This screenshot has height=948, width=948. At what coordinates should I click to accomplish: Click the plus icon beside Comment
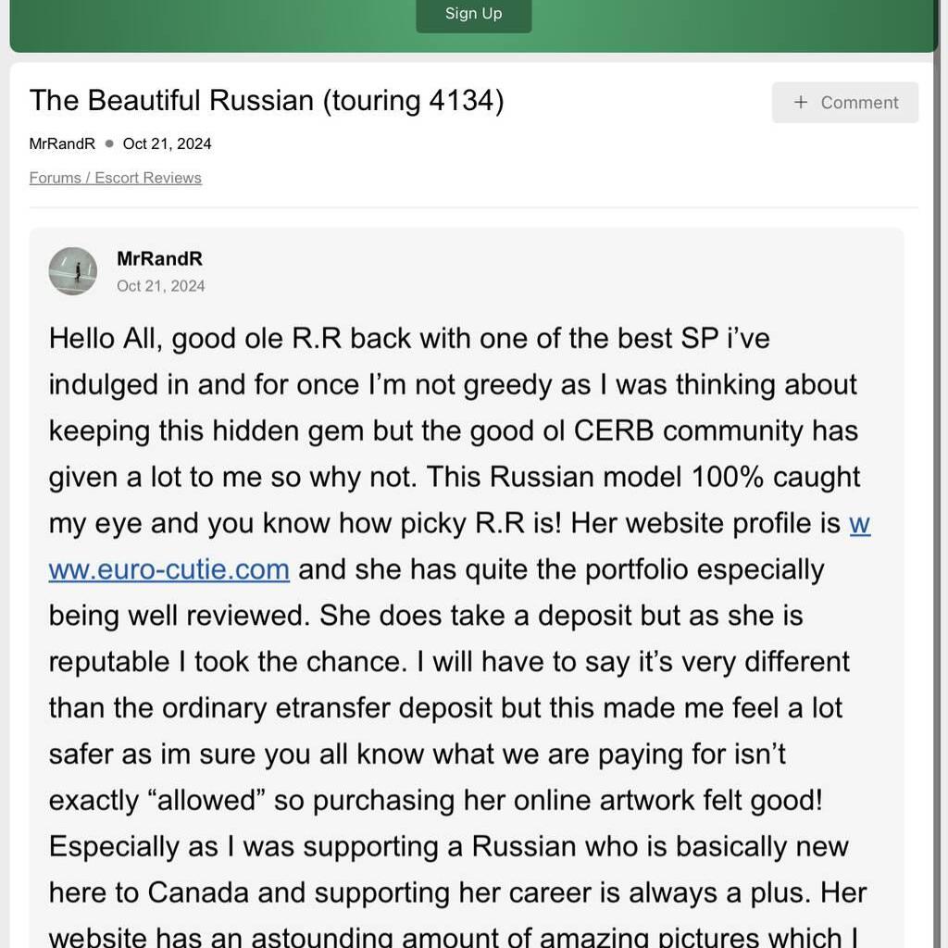pos(801,102)
